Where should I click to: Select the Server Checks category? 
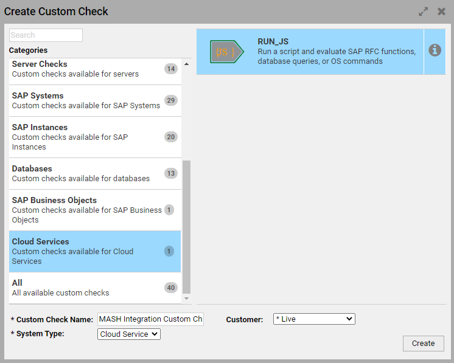point(85,69)
